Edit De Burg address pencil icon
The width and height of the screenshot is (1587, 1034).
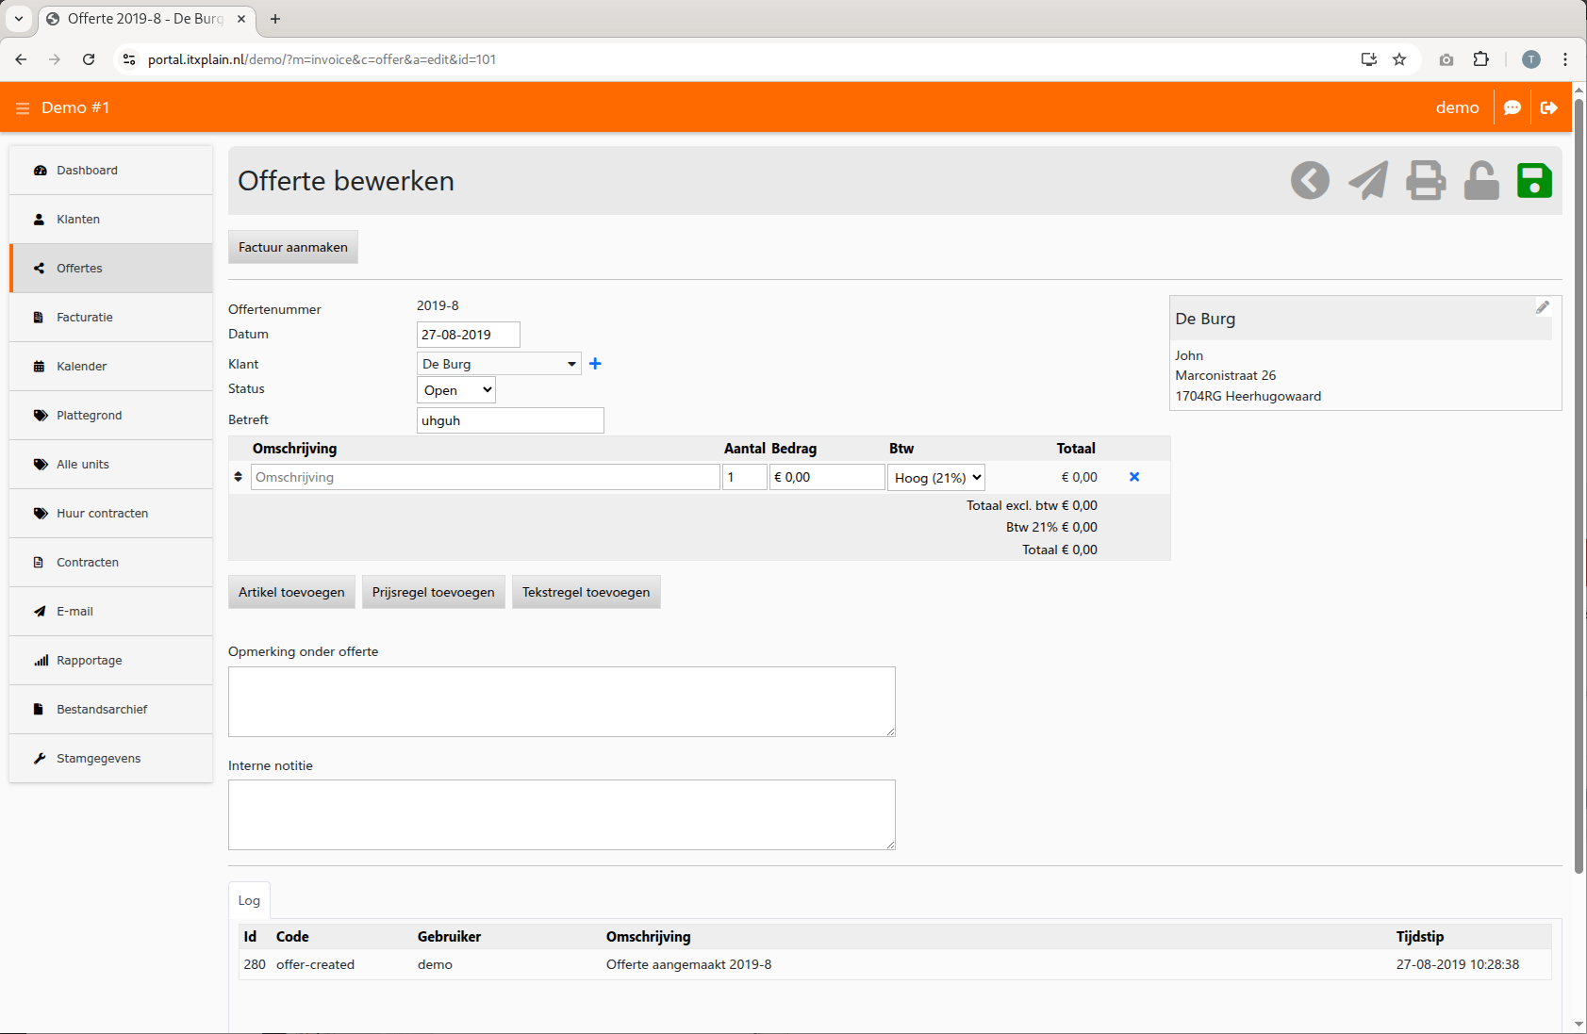tap(1542, 307)
